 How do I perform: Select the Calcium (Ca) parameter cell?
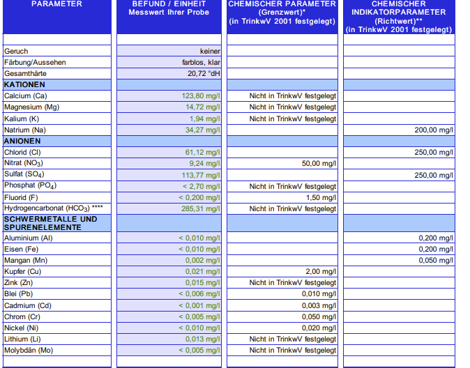pyautogui.click(x=56, y=96)
